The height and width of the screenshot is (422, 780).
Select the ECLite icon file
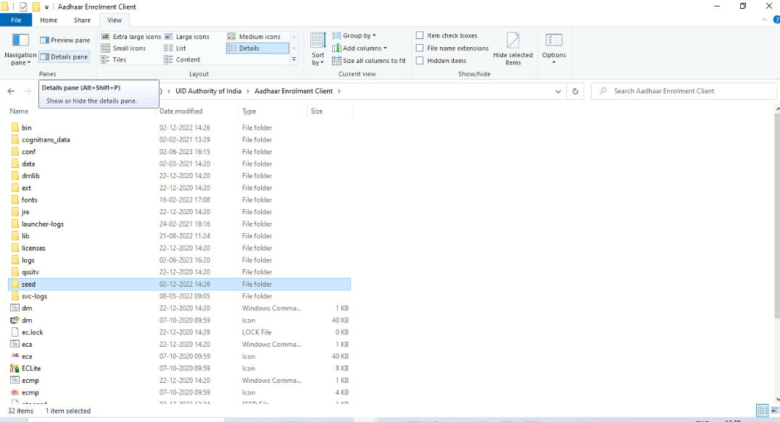coord(180,368)
